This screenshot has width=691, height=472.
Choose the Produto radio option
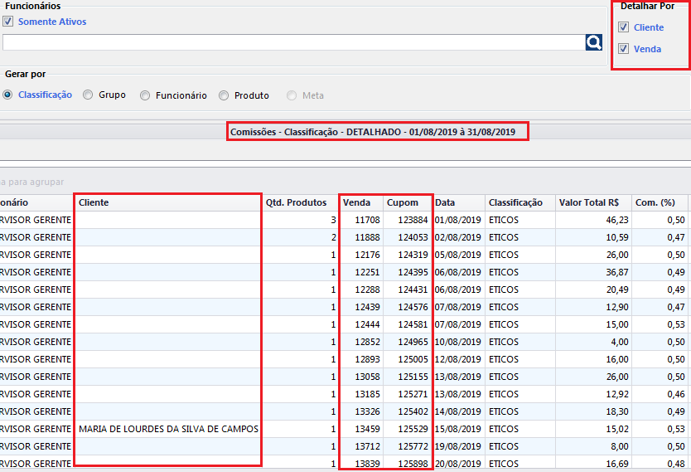[224, 95]
